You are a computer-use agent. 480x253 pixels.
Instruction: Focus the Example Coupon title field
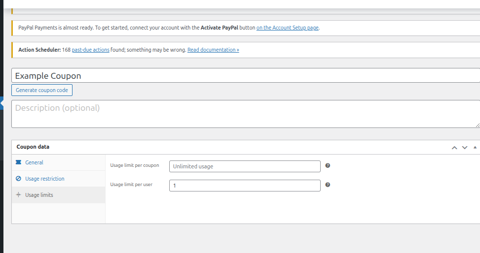point(245,76)
